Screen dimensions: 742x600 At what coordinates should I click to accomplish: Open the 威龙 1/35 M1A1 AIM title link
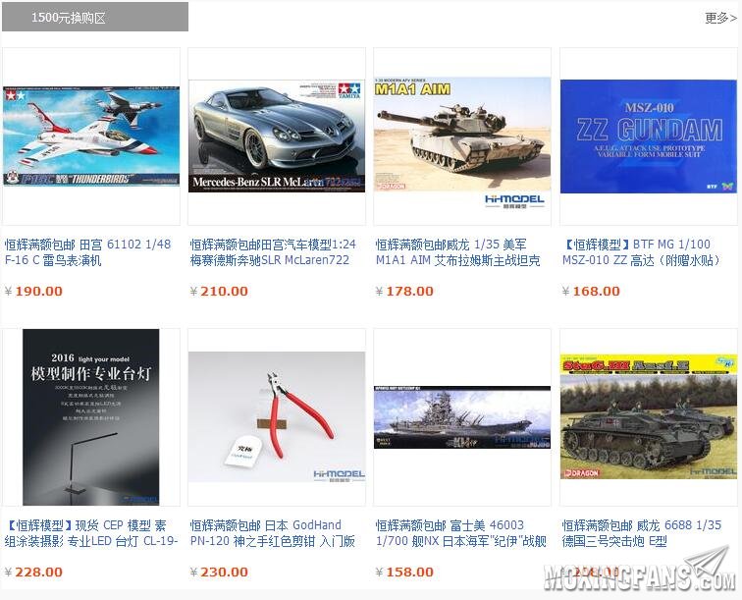coord(457,252)
